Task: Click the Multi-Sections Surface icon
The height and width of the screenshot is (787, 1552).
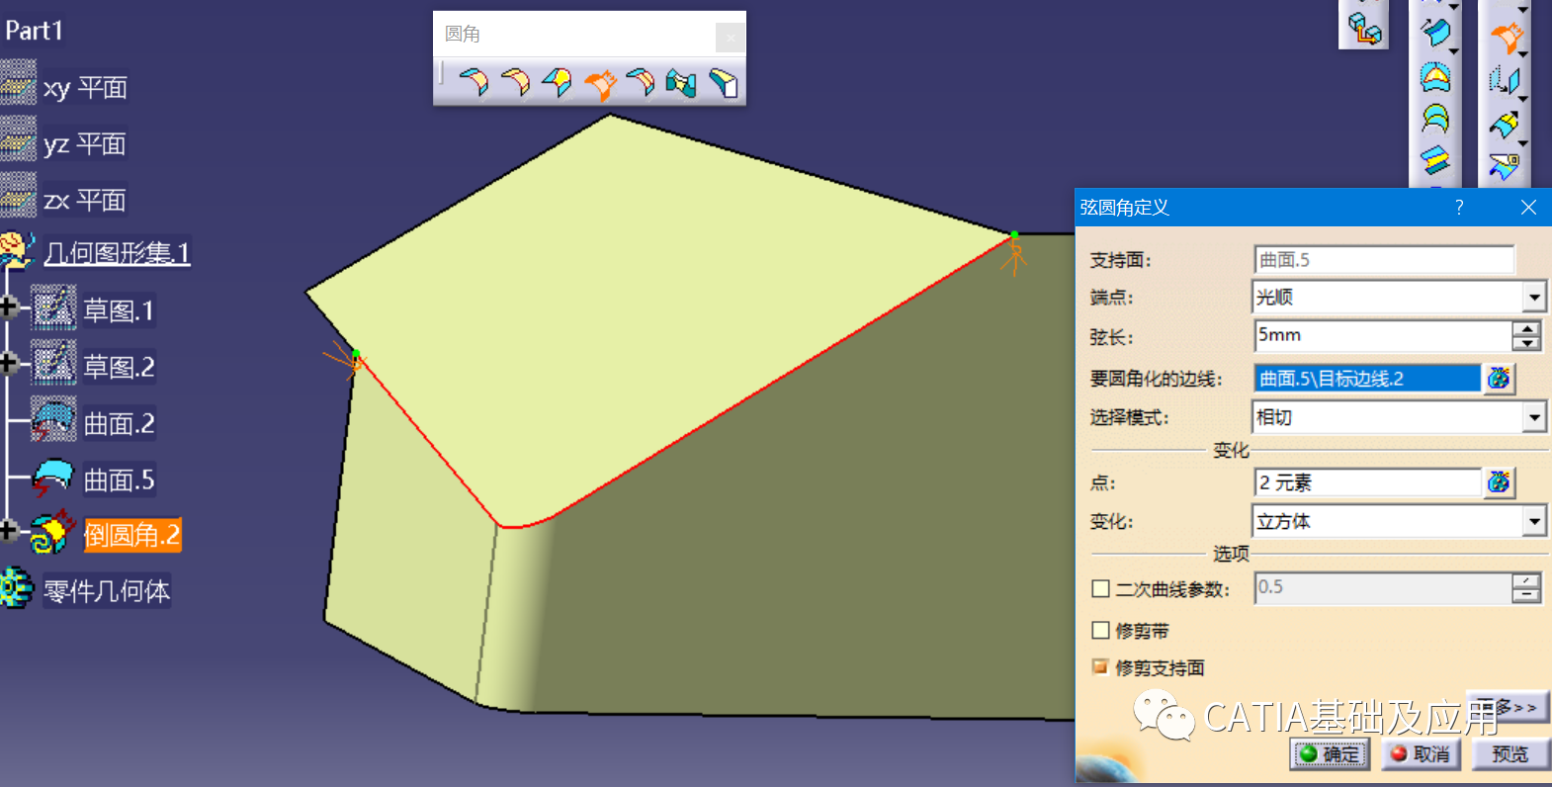Action: click(1435, 119)
